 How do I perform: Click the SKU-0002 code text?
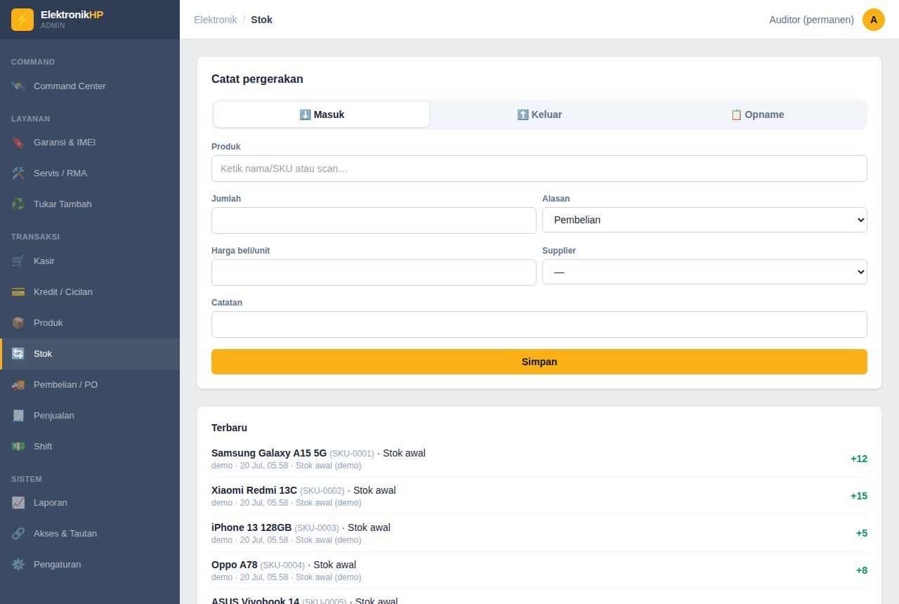[322, 491]
